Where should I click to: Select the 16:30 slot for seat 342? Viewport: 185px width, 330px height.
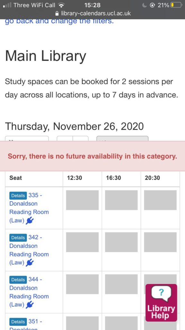[x=121, y=242]
